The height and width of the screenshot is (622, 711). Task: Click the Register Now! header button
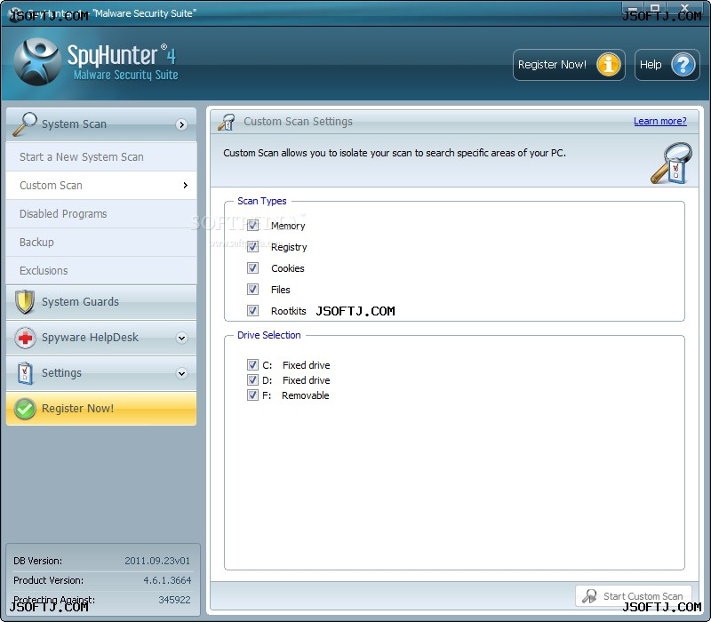point(569,65)
